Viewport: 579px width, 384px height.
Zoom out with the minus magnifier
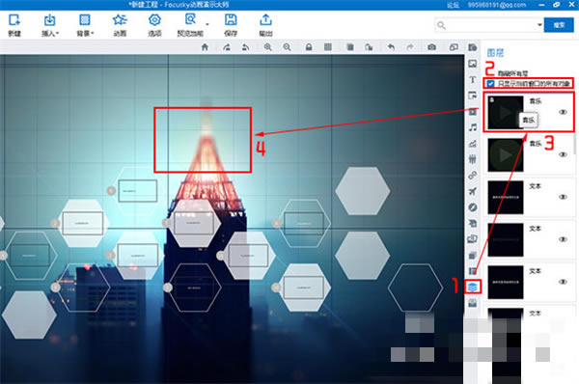287,47
